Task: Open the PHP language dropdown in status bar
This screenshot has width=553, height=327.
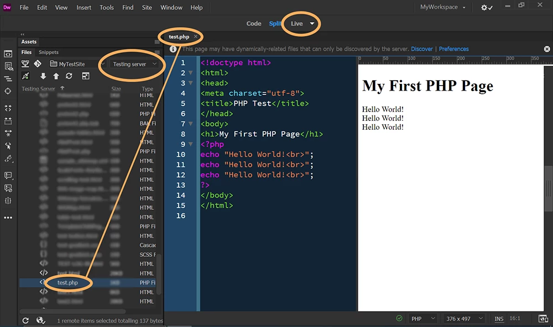Action: click(423, 319)
